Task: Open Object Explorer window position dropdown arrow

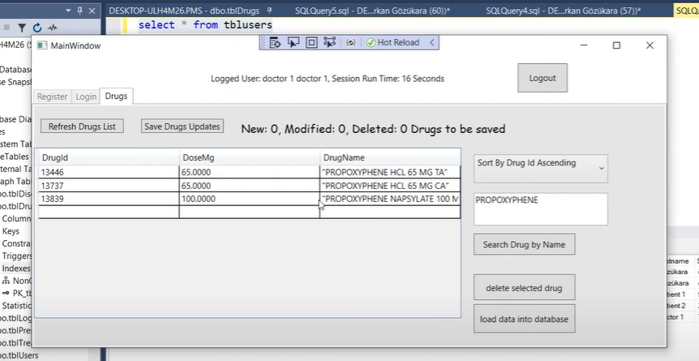Action: coord(68,11)
